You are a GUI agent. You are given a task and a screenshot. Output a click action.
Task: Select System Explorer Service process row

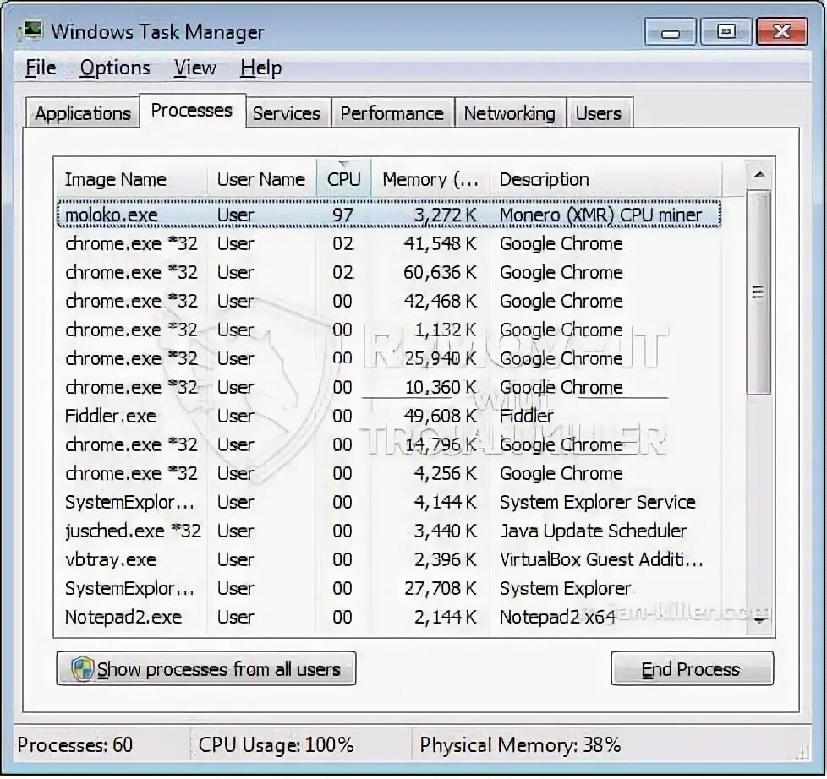pos(389,502)
